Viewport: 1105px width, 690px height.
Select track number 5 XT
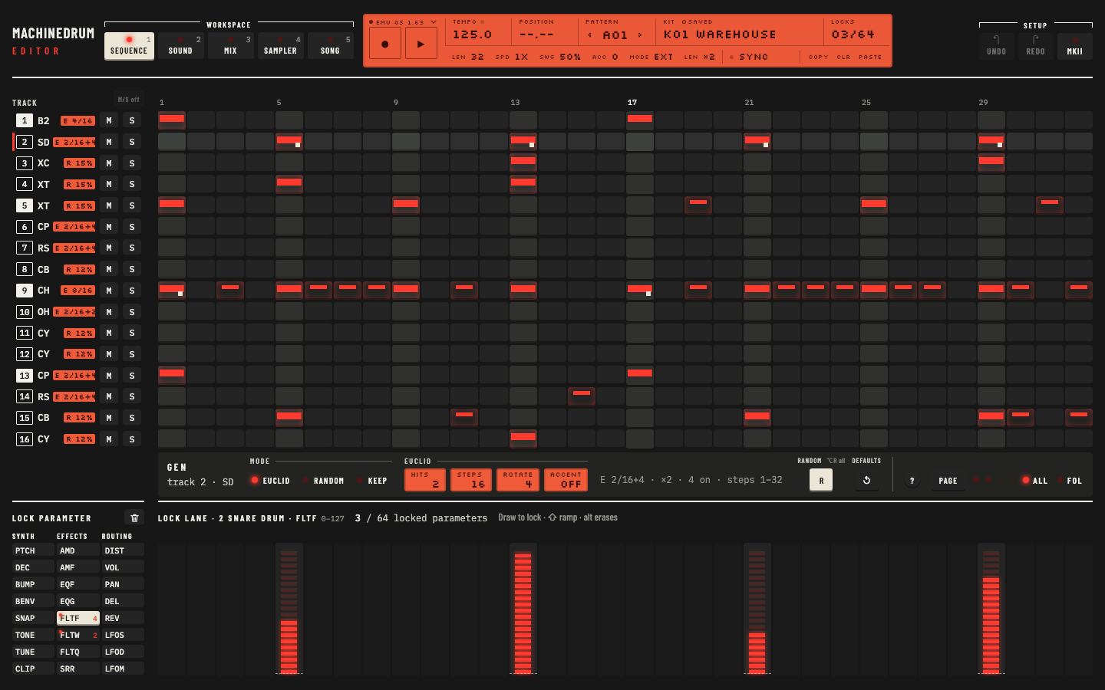pyautogui.click(x=25, y=205)
